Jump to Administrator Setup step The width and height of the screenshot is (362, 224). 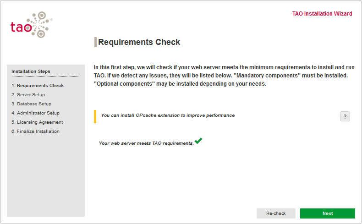coord(35,113)
